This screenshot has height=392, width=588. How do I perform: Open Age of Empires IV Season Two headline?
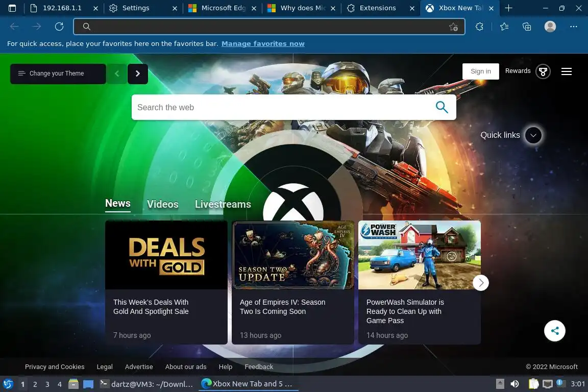(x=282, y=307)
